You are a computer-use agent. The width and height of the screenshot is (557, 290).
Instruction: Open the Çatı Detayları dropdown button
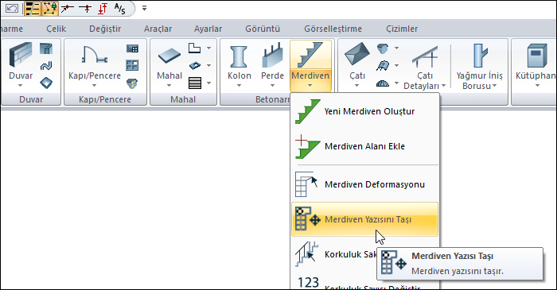(x=425, y=66)
